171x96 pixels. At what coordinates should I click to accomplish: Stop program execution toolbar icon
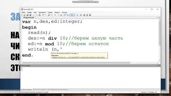[x=58, y=15]
